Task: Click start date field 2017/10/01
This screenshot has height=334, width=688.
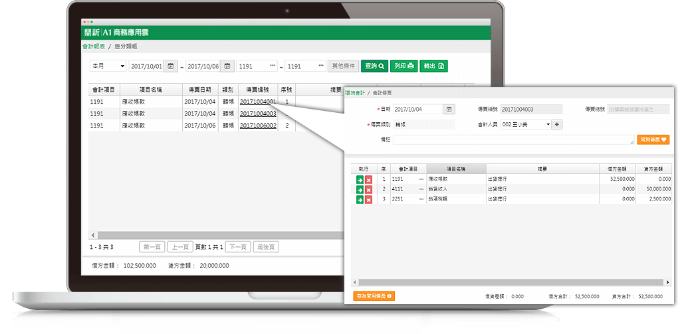Action: (146, 66)
